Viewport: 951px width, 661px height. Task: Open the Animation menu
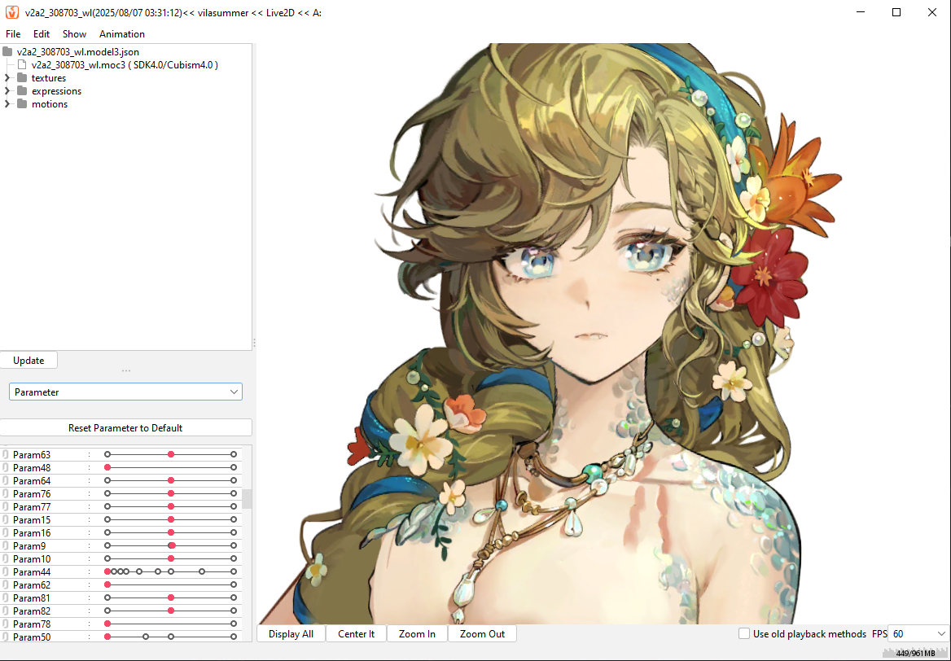122,34
